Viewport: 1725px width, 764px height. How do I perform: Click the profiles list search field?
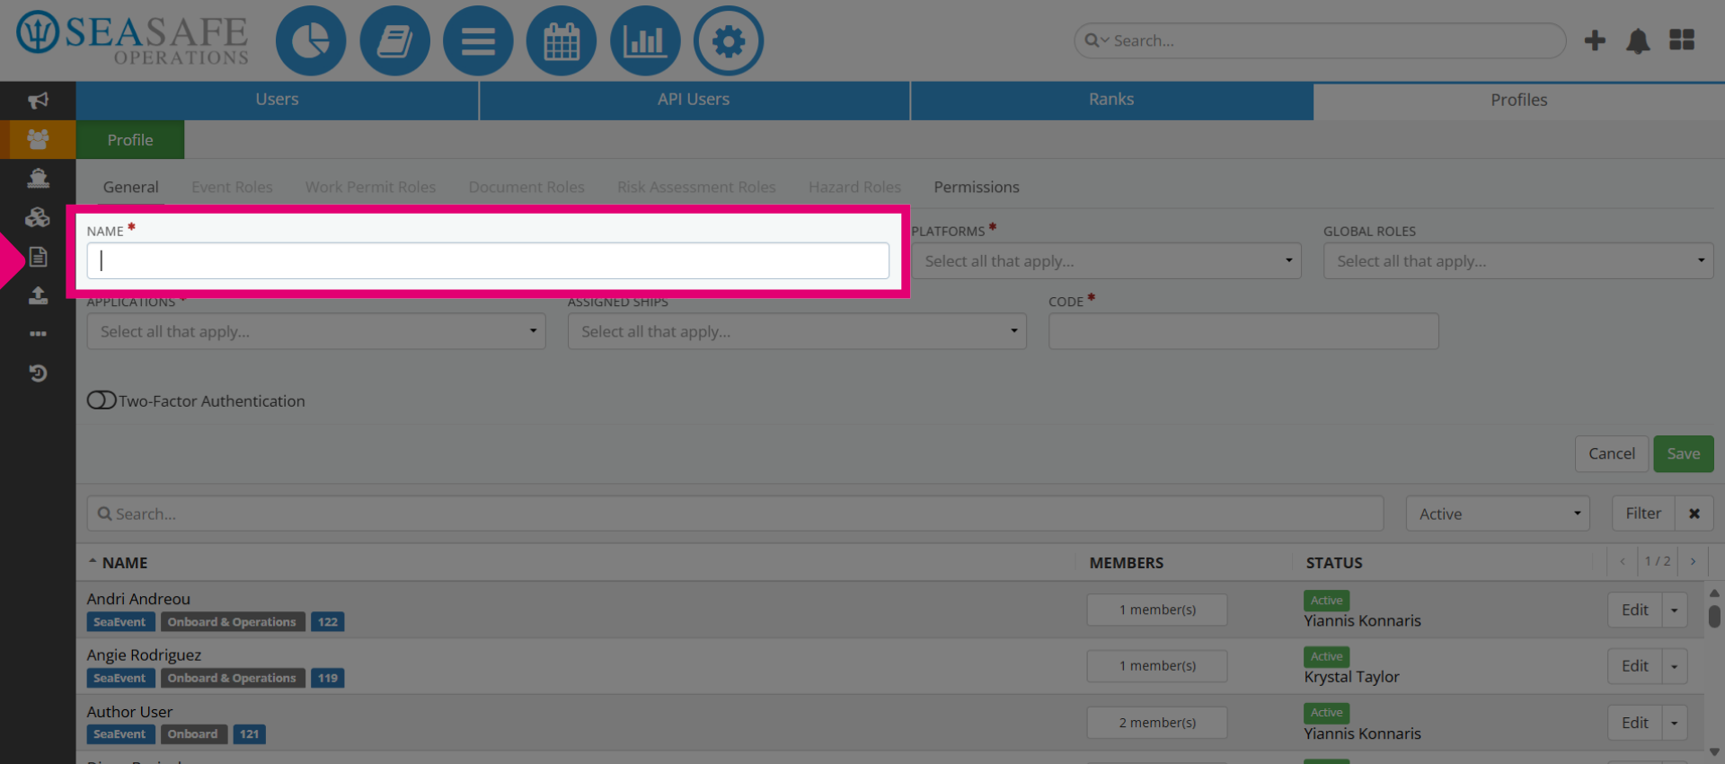pyautogui.click(x=735, y=514)
